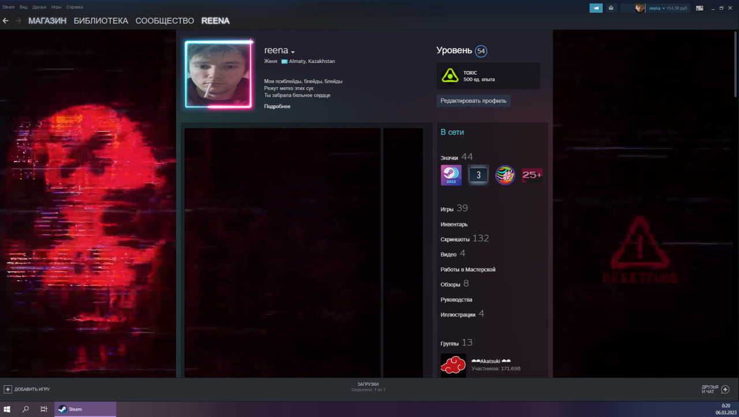Screen dimensions: 739x417
Task: Click the Подробнее link in bio
Action: [x=277, y=106]
